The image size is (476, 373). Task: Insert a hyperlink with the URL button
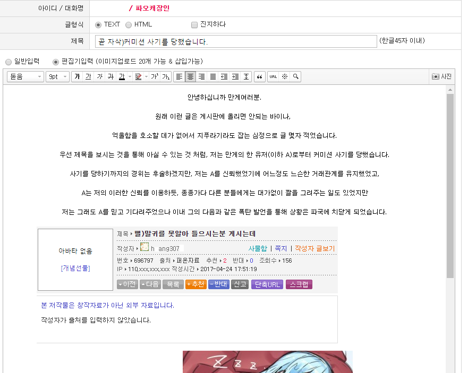click(273, 77)
